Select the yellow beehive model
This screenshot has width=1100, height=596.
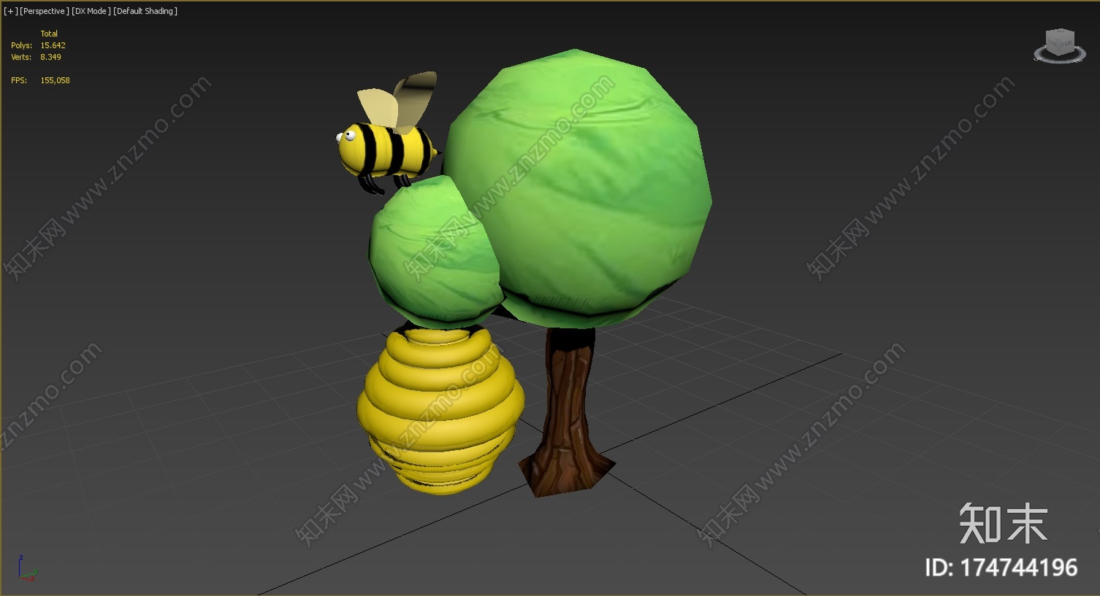pos(440,411)
